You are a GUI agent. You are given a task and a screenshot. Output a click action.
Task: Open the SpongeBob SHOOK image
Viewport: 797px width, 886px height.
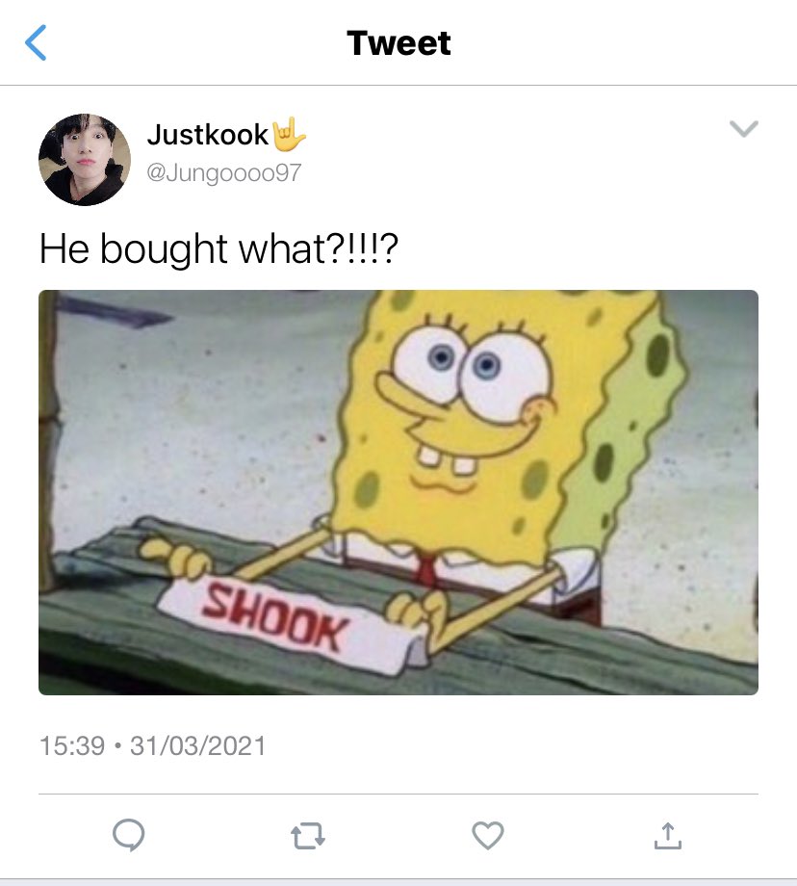[398, 492]
